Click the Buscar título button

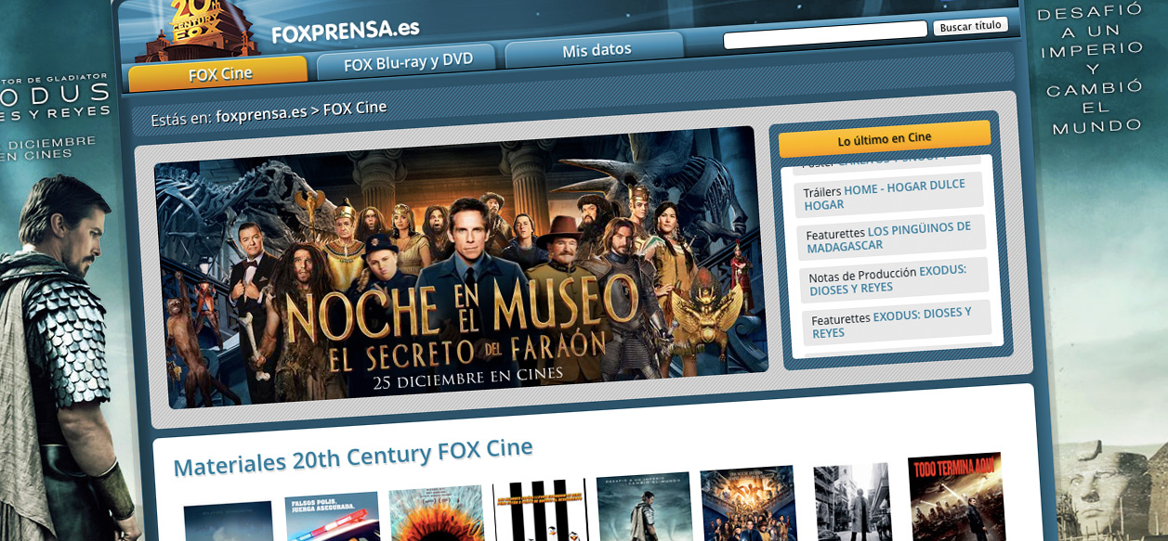click(970, 26)
